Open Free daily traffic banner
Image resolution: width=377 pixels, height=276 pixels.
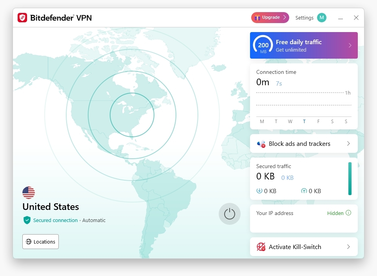pyautogui.click(x=304, y=45)
